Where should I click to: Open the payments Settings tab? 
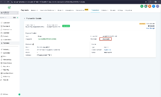[120, 10]
